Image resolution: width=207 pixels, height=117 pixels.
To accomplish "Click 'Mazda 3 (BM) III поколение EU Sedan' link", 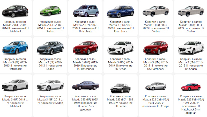I will (121, 64).
